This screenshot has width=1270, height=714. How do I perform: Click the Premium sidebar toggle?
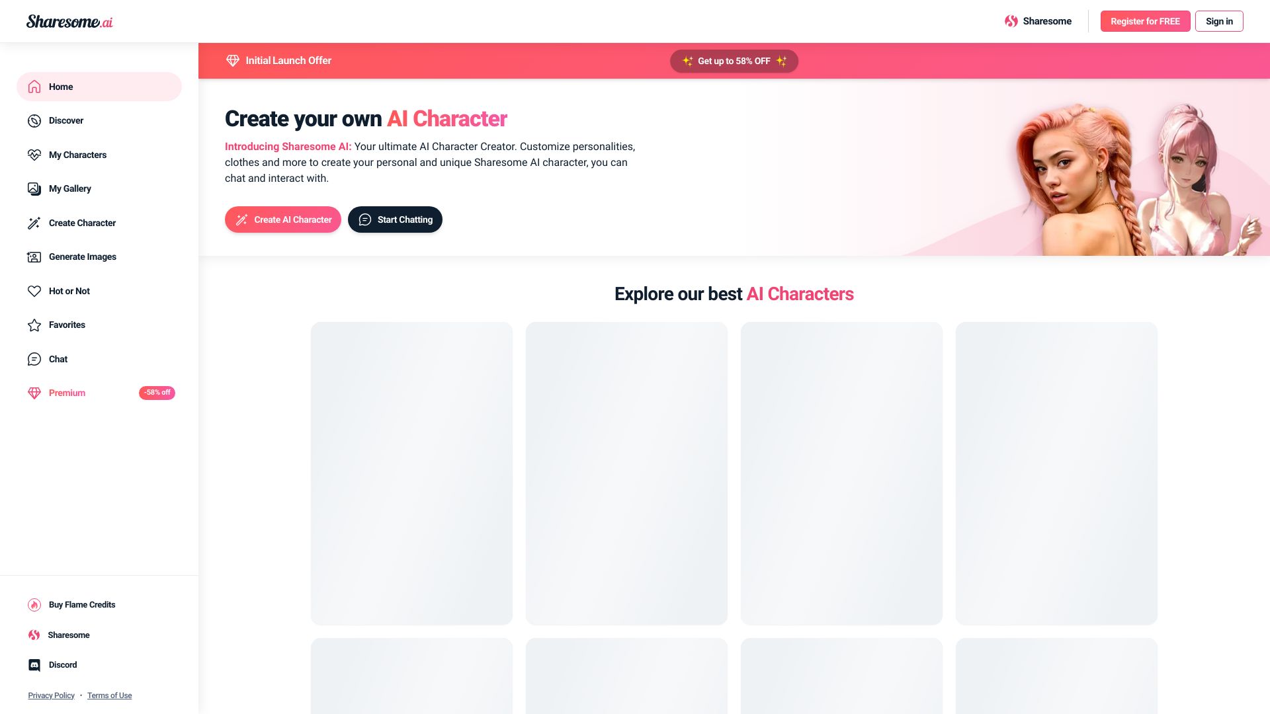(66, 392)
